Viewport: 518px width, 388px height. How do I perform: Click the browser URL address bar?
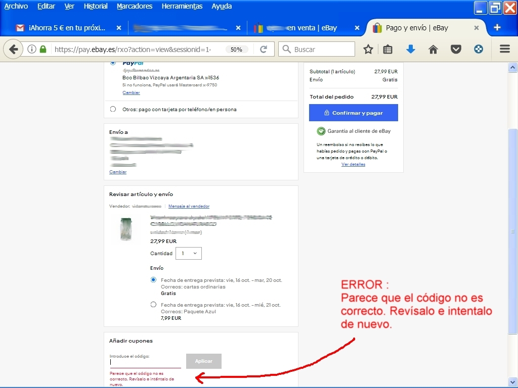point(132,50)
